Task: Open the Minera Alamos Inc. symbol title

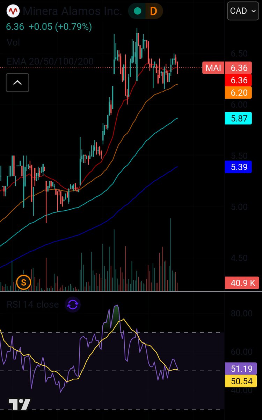Action: [x=73, y=11]
